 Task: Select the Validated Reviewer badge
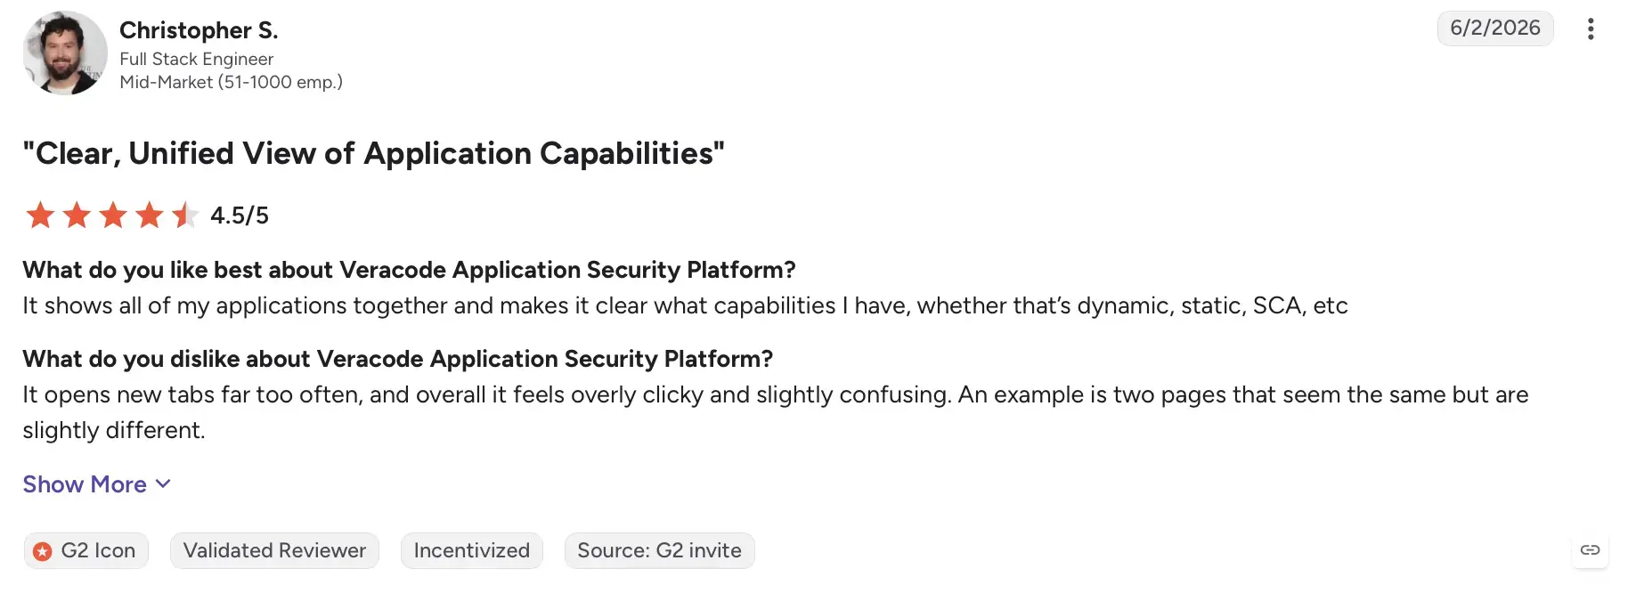[x=274, y=550]
